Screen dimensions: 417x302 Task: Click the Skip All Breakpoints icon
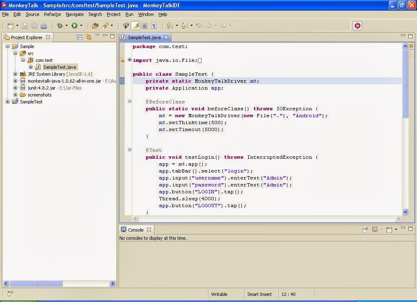point(126,26)
